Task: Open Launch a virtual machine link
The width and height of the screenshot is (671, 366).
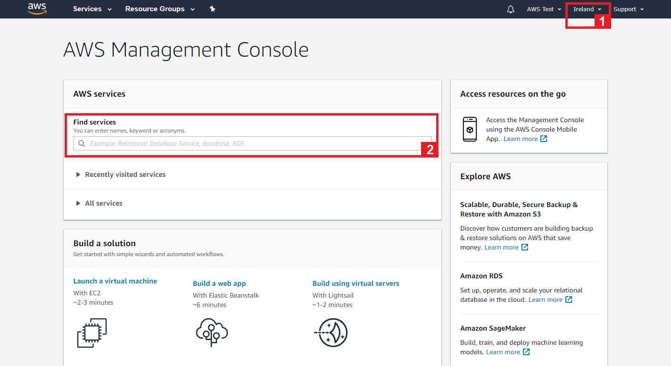Action: coord(115,281)
